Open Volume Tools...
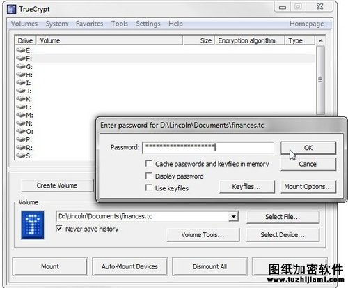This screenshot has width=348, height=288. tap(203, 235)
